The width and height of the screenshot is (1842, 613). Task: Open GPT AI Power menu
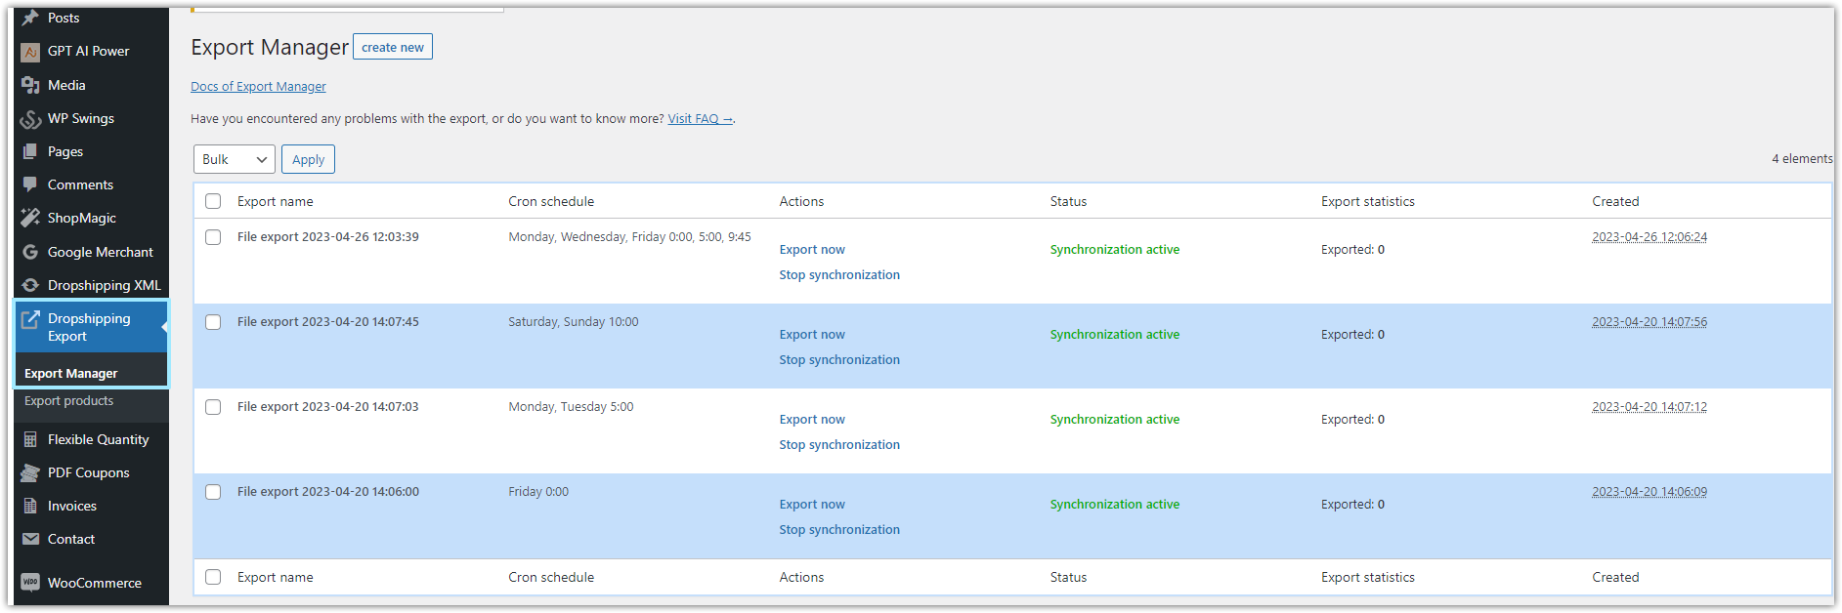pos(88,51)
